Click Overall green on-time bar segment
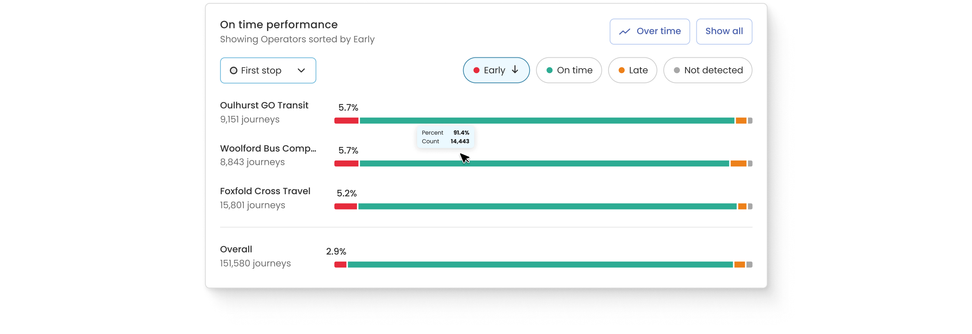The width and height of the screenshot is (972, 334). click(540, 265)
